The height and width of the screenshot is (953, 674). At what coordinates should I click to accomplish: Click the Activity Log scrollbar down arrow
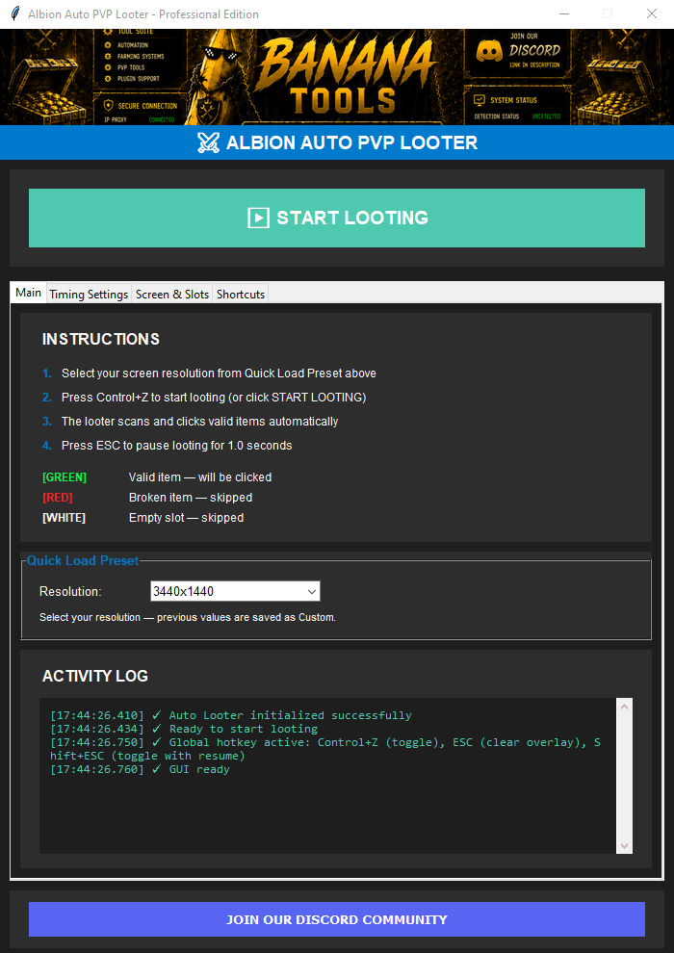(624, 845)
